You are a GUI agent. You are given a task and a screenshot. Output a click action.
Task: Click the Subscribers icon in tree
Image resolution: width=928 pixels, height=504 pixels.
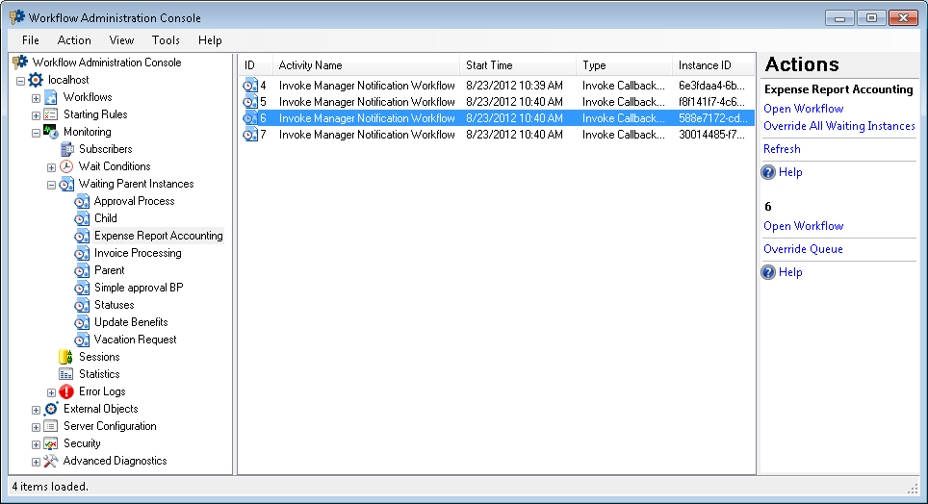click(x=66, y=149)
